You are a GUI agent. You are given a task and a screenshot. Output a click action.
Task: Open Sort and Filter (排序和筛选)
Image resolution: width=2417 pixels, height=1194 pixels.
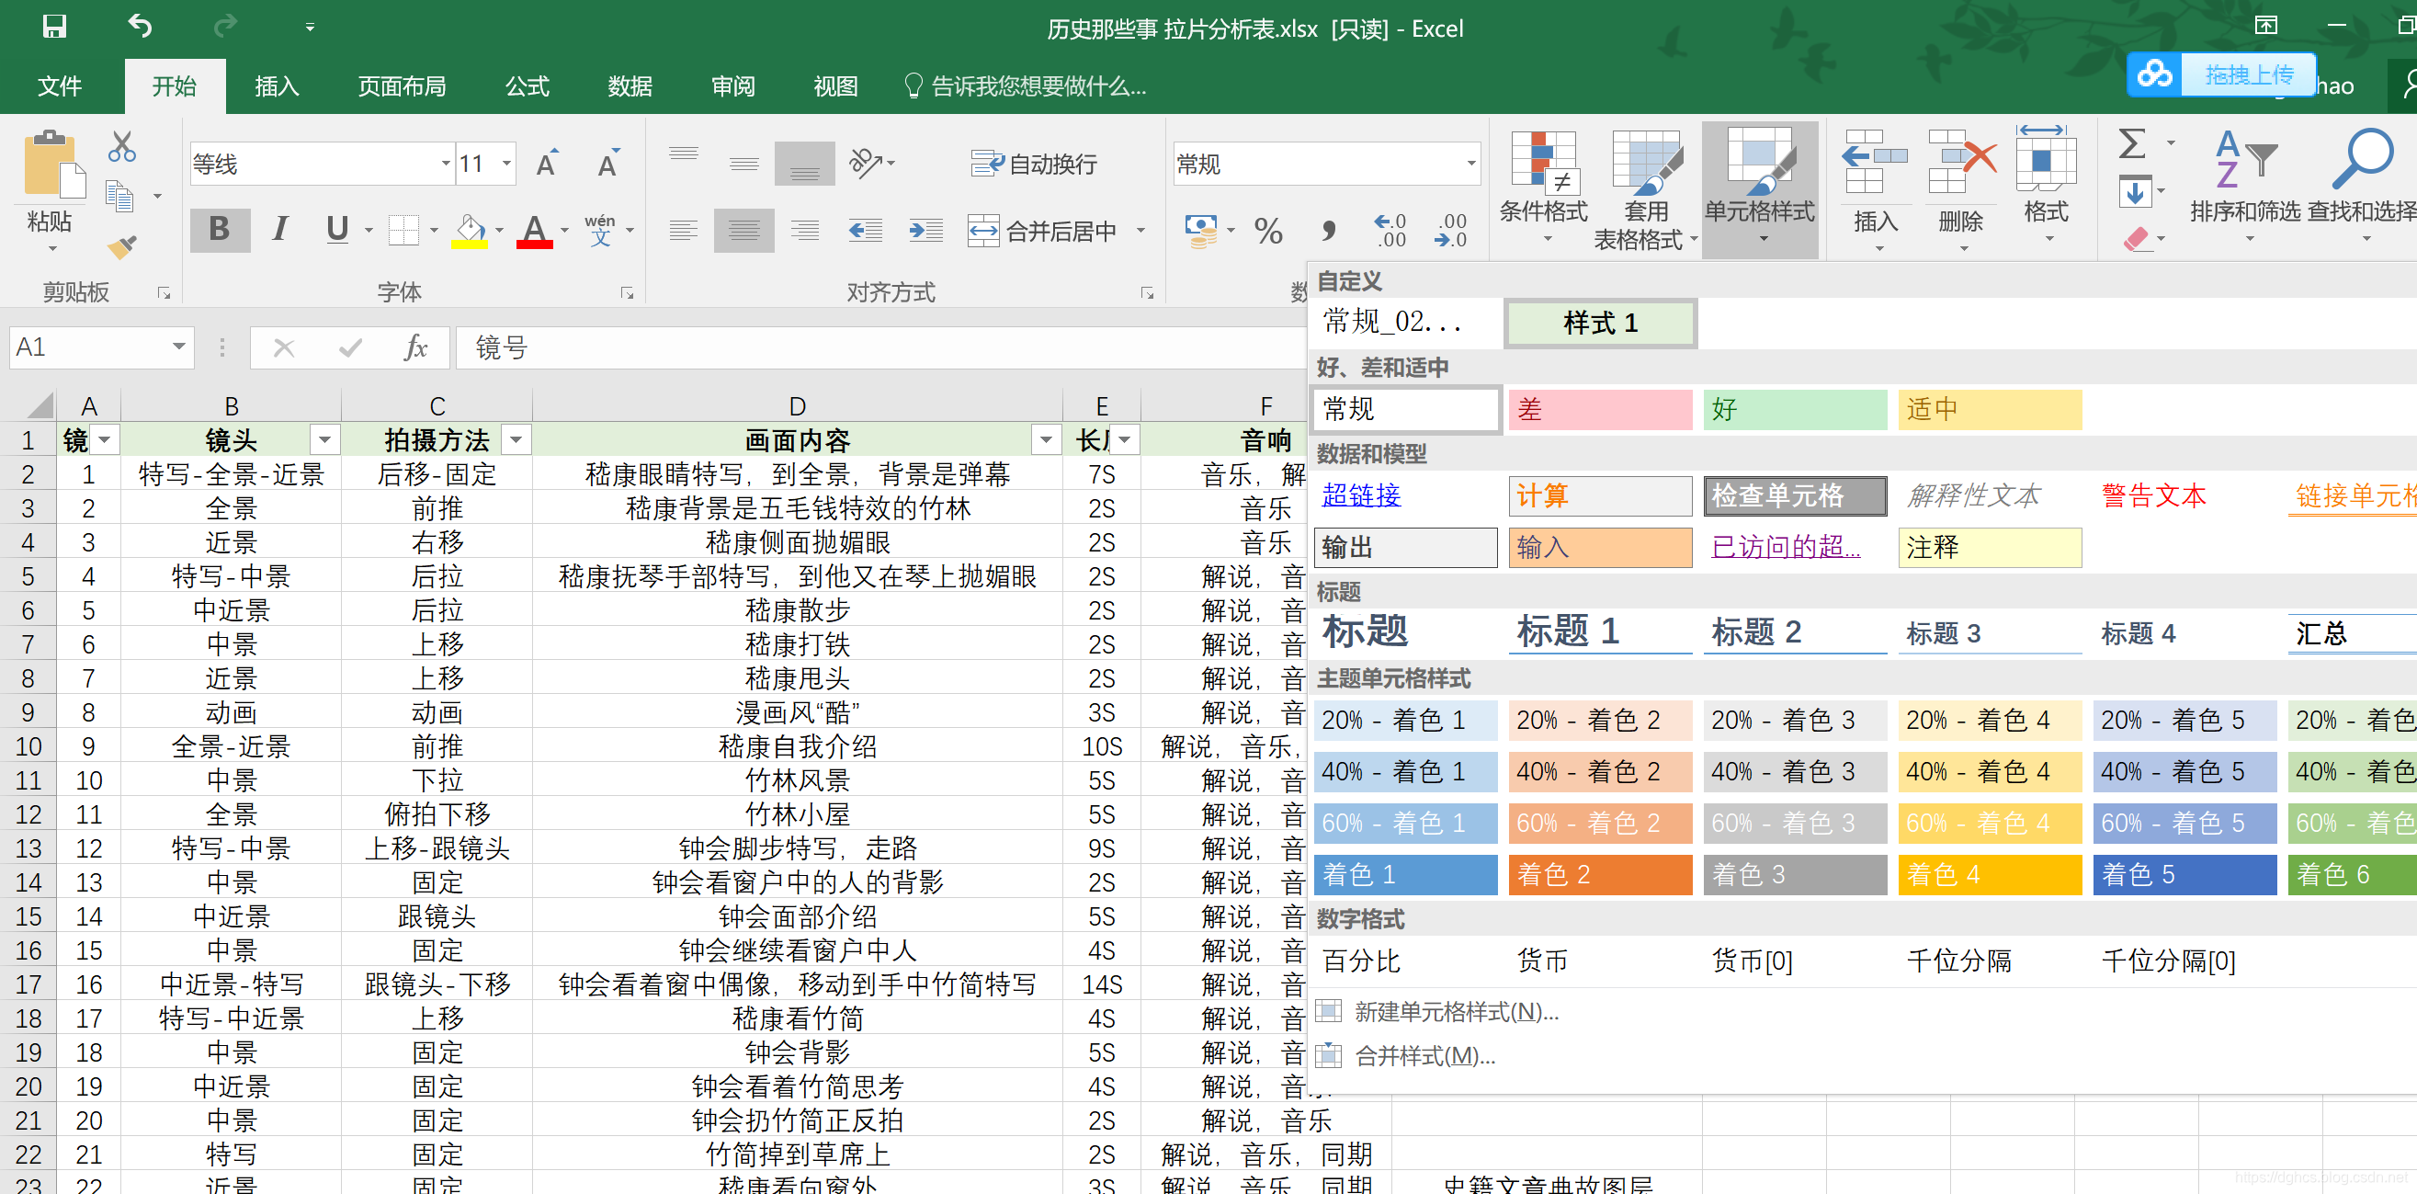2245,185
